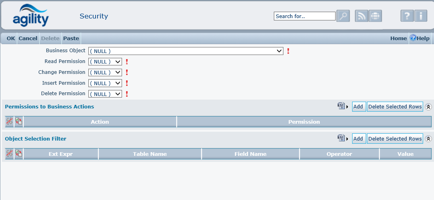Image resolution: width=434 pixels, height=200 pixels.
Task: Click Delete Selected Rows for Business Actions
Action: coord(395,106)
